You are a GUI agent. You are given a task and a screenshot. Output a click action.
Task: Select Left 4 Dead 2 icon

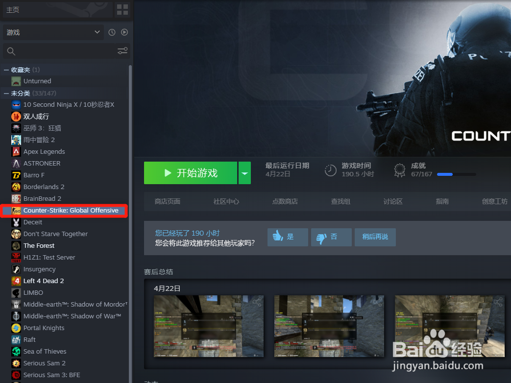click(16, 281)
